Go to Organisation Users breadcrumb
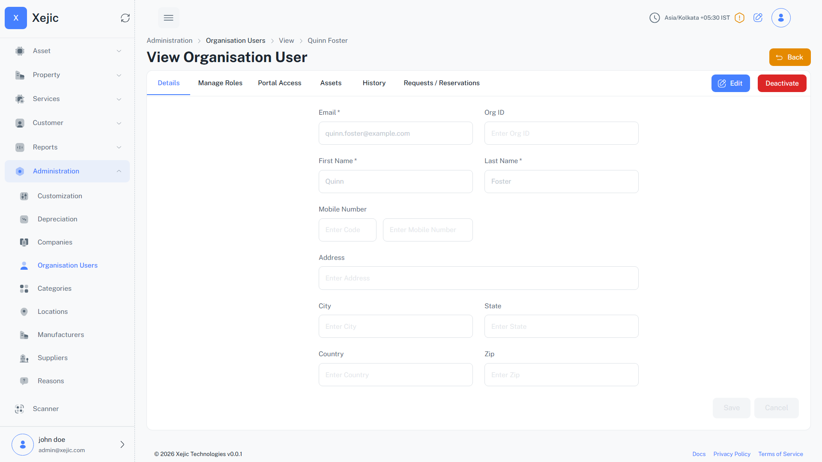The height and width of the screenshot is (462, 822). point(236,41)
